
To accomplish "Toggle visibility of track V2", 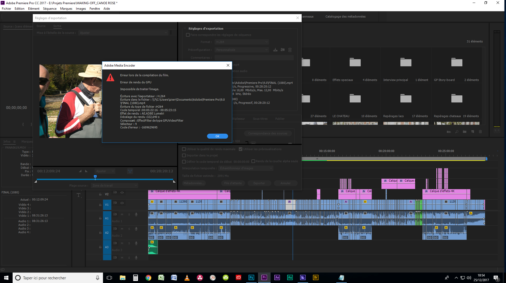I will [122, 192].
